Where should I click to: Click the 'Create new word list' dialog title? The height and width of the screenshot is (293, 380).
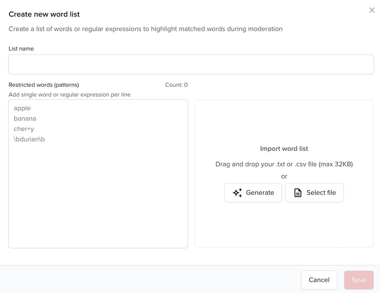click(x=44, y=14)
